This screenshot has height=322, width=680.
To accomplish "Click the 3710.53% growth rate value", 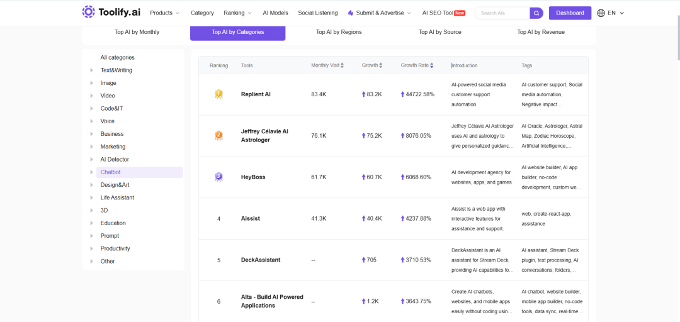I will click(419, 260).
